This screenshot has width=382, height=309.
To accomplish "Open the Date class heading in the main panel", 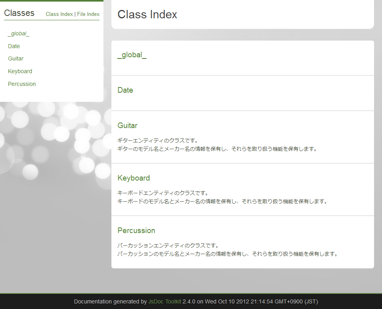I will (125, 90).
